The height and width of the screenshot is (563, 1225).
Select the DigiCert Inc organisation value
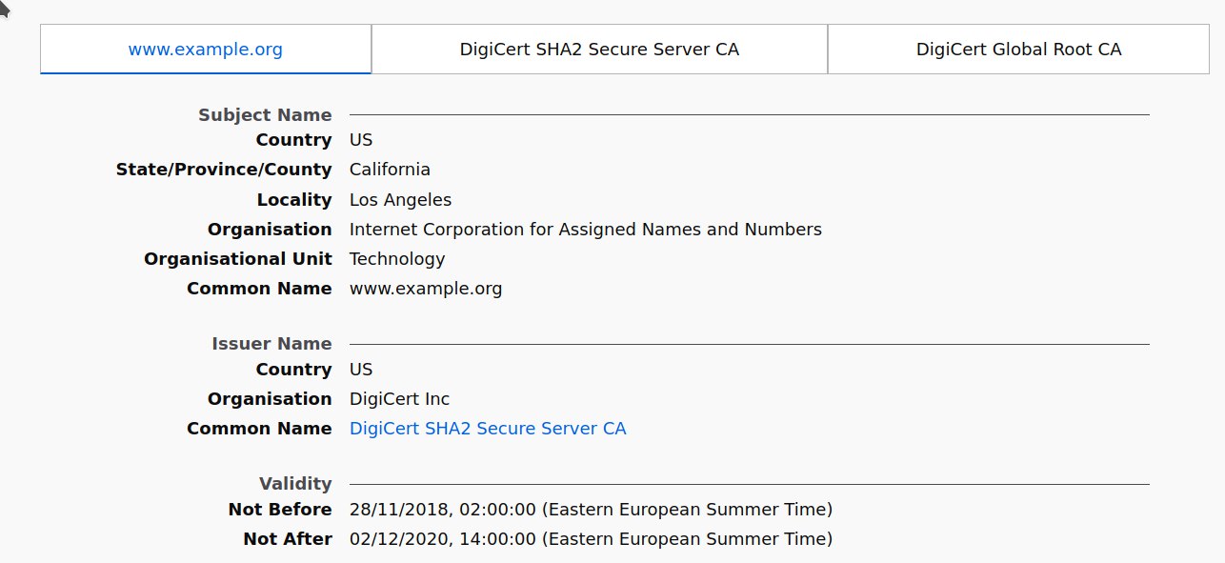[399, 399]
